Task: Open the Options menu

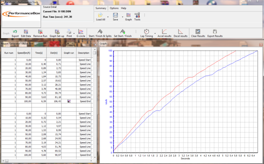Action: [114, 8]
